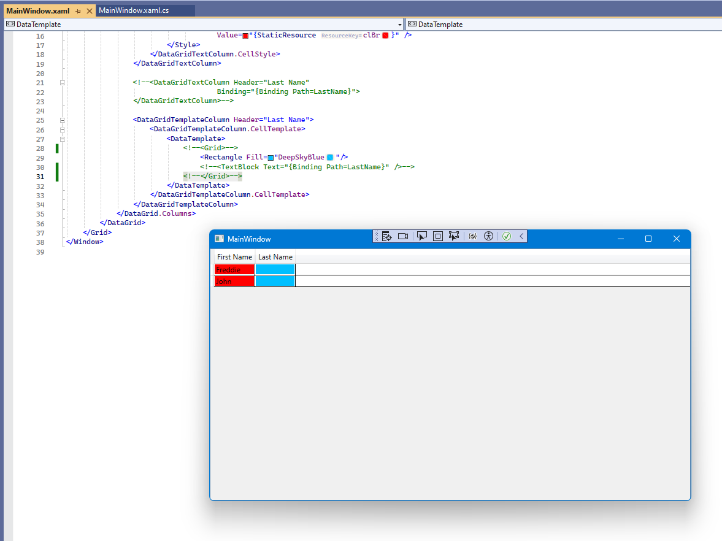The image size is (722, 541).
Task: Open the left DataTemplate navigation dropdown
Action: [400, 25]
